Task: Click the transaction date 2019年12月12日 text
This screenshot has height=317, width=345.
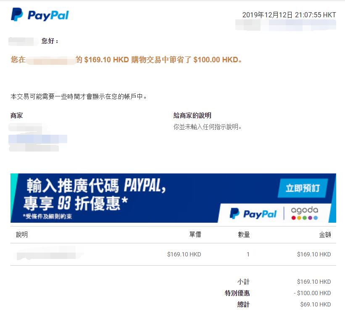Action: [x=267, y=15]
